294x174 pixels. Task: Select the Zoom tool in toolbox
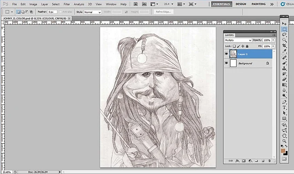point(284,141)
